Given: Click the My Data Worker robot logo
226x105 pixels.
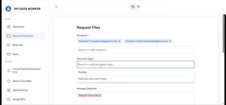Looking at the screenshot, I should [x=8, y=9].
